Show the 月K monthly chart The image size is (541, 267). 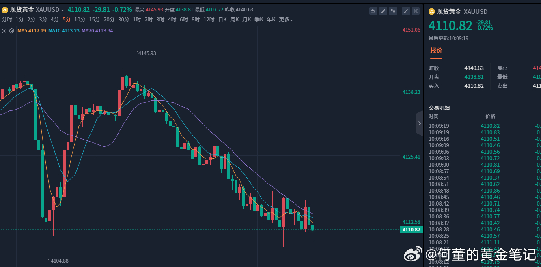pos(247,19)
